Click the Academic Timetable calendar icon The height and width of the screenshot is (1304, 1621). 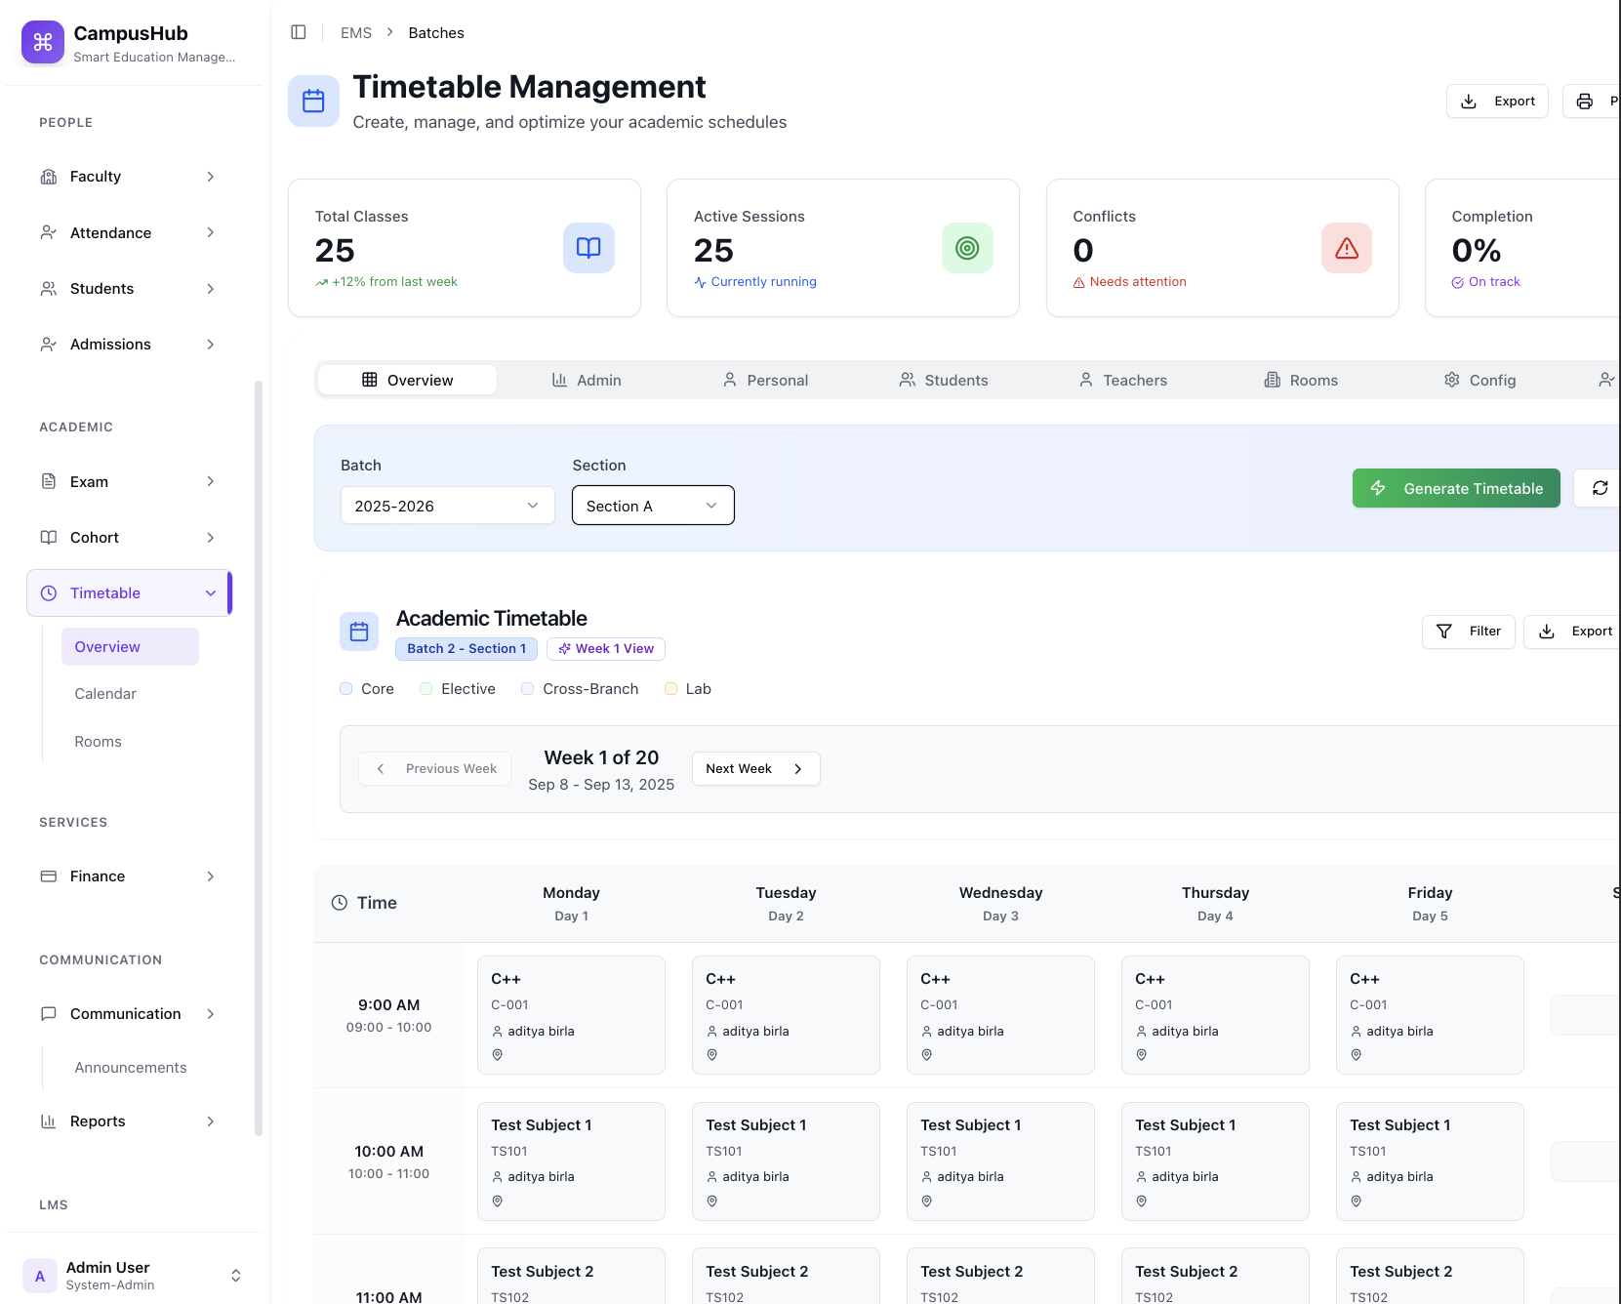click(359, 632)
